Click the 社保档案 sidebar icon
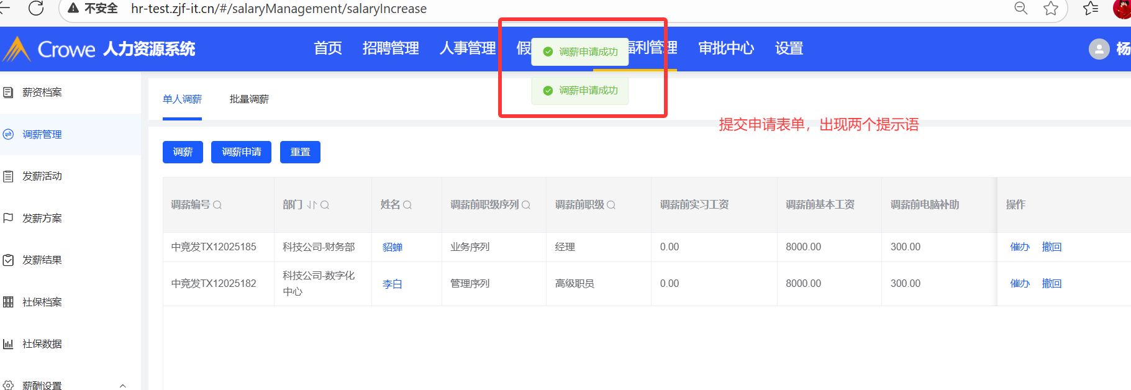The height and width of the screenshot is (390, 1131). [x=8, y=302]
